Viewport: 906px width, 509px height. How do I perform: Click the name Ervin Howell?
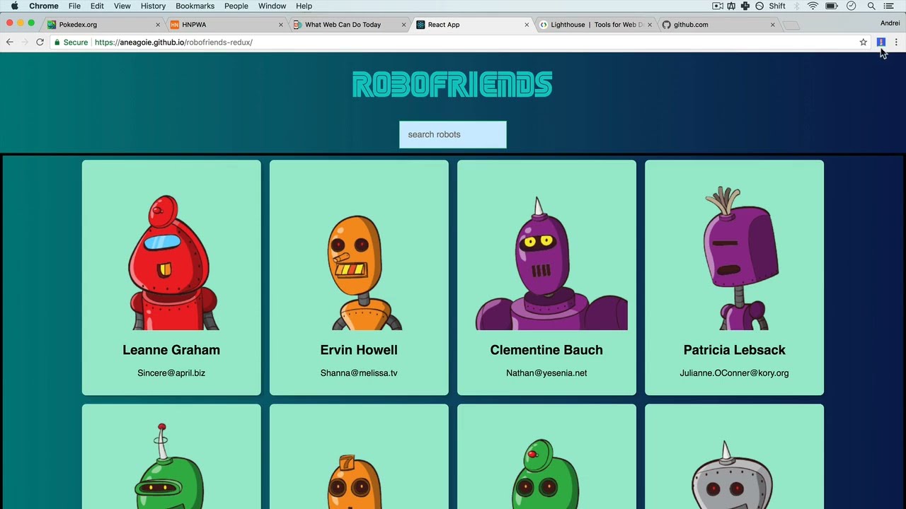(x=359, y=350)
